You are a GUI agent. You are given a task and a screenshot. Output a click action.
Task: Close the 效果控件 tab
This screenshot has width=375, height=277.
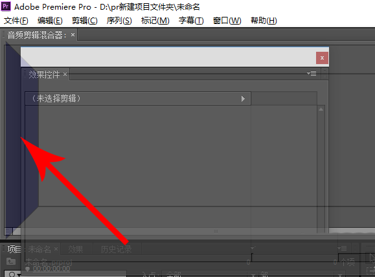(65, 74)
